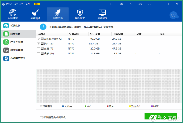The width and height of the screenshot is (183, 123).
Task: Click the 100.0 GB total capacity cell
Action: (94, 39)
